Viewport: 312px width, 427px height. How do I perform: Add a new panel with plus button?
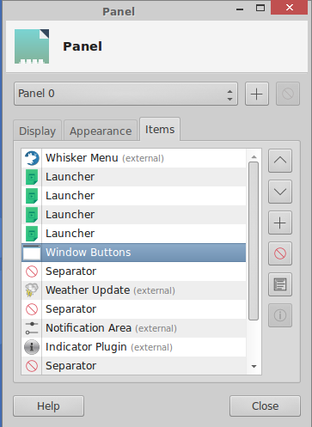click(x=257, y=94)
